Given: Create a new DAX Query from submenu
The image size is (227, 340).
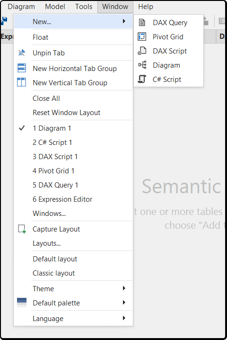Looking at the screenshot, I should [168, 23].
